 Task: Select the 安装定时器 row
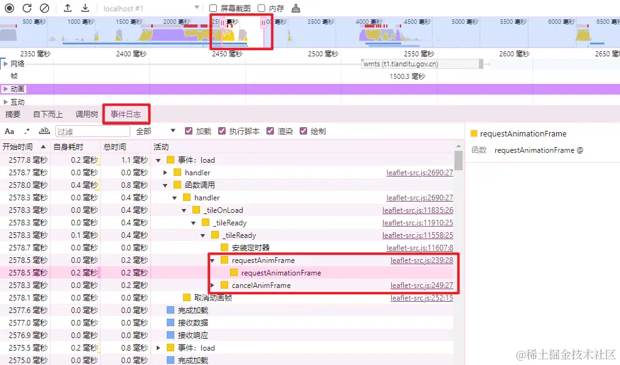227,248
